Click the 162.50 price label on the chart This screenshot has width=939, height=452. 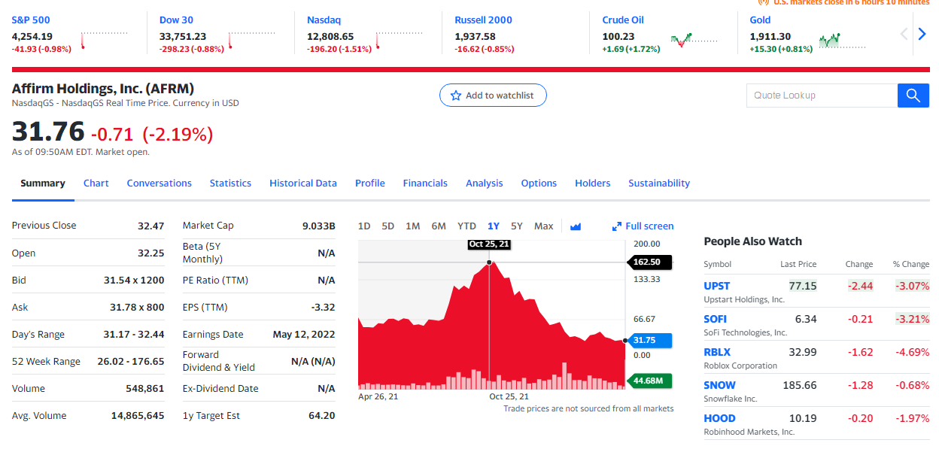[648, 262]
